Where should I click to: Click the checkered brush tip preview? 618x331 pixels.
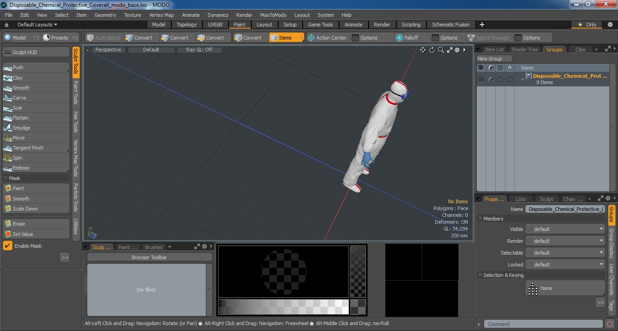point(284,271)
